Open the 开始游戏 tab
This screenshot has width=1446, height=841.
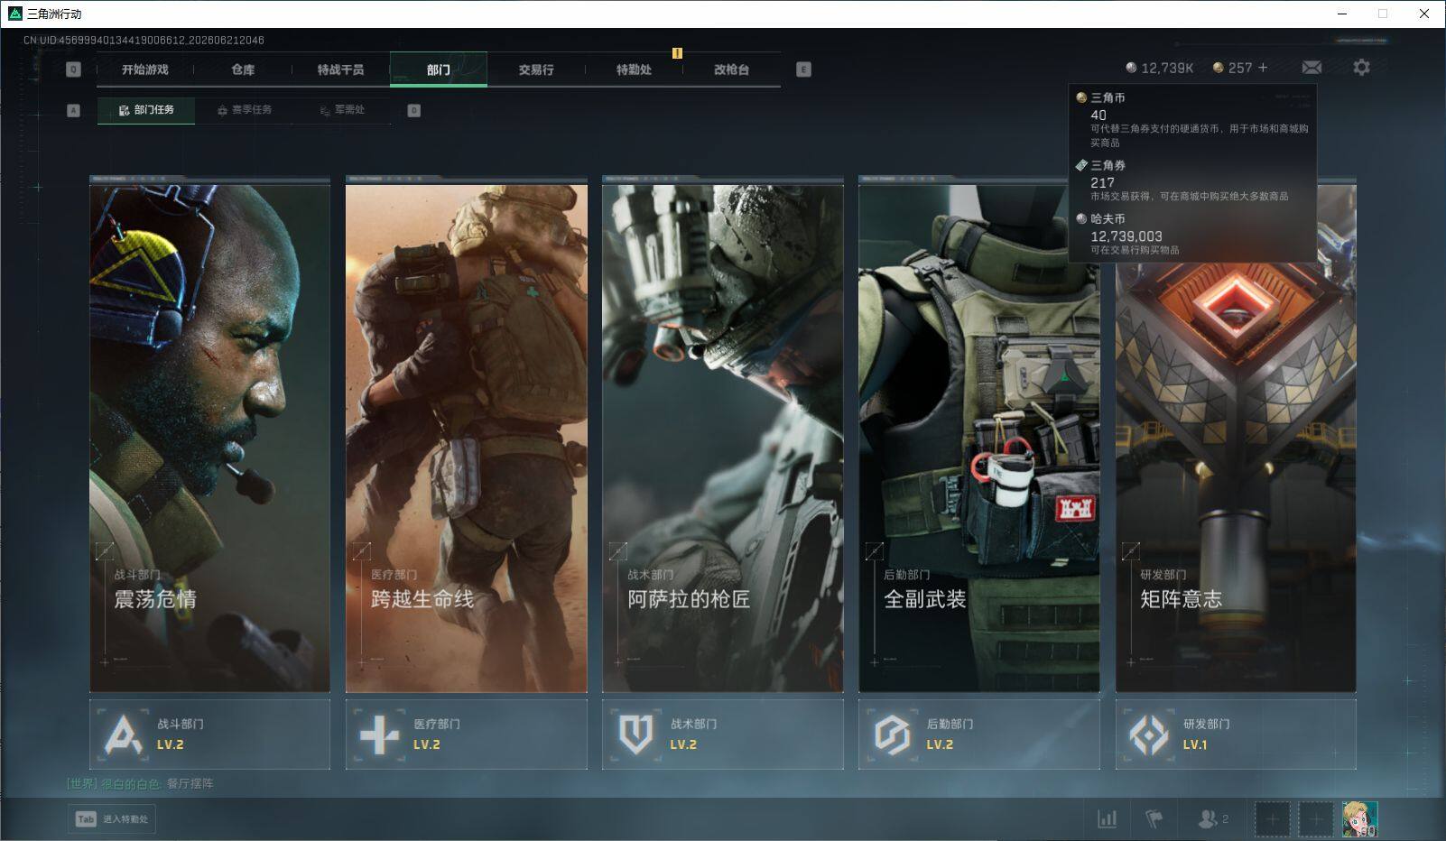145,69
